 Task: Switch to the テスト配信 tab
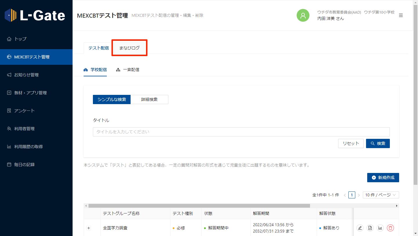point(99,48)
